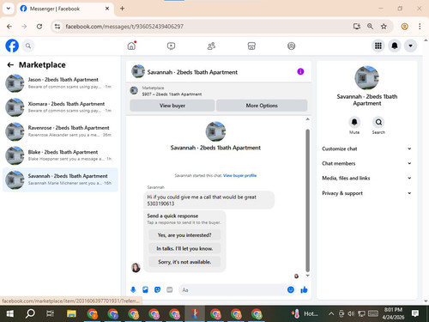Expand the Chat members section

point(366,163)
